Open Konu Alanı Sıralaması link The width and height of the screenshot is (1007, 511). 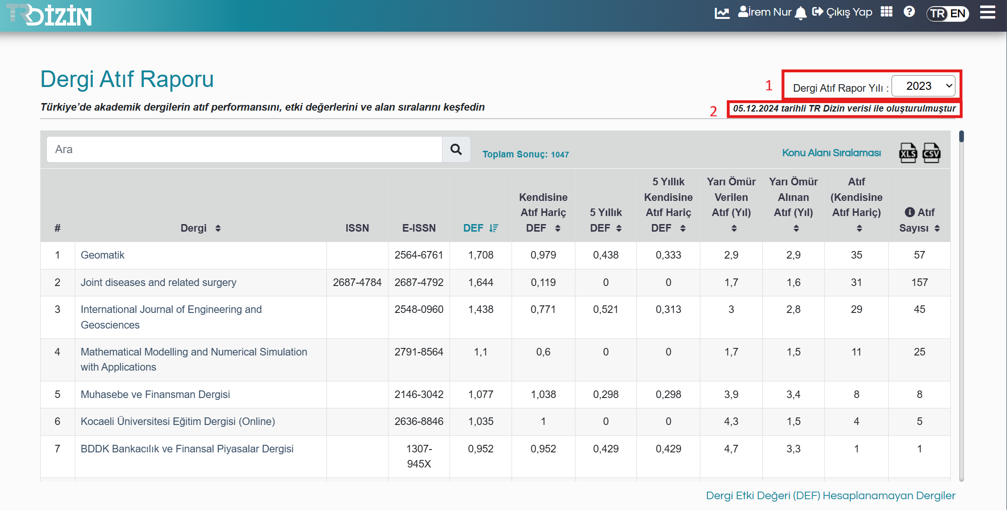point(831,153)
